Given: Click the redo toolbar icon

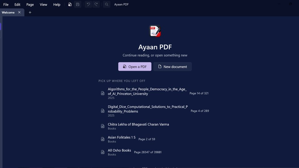Looking at the screenshot, I should (96, 4).
